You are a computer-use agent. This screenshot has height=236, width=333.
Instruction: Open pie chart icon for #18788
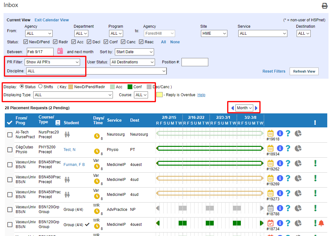click(x=298, y=208)
